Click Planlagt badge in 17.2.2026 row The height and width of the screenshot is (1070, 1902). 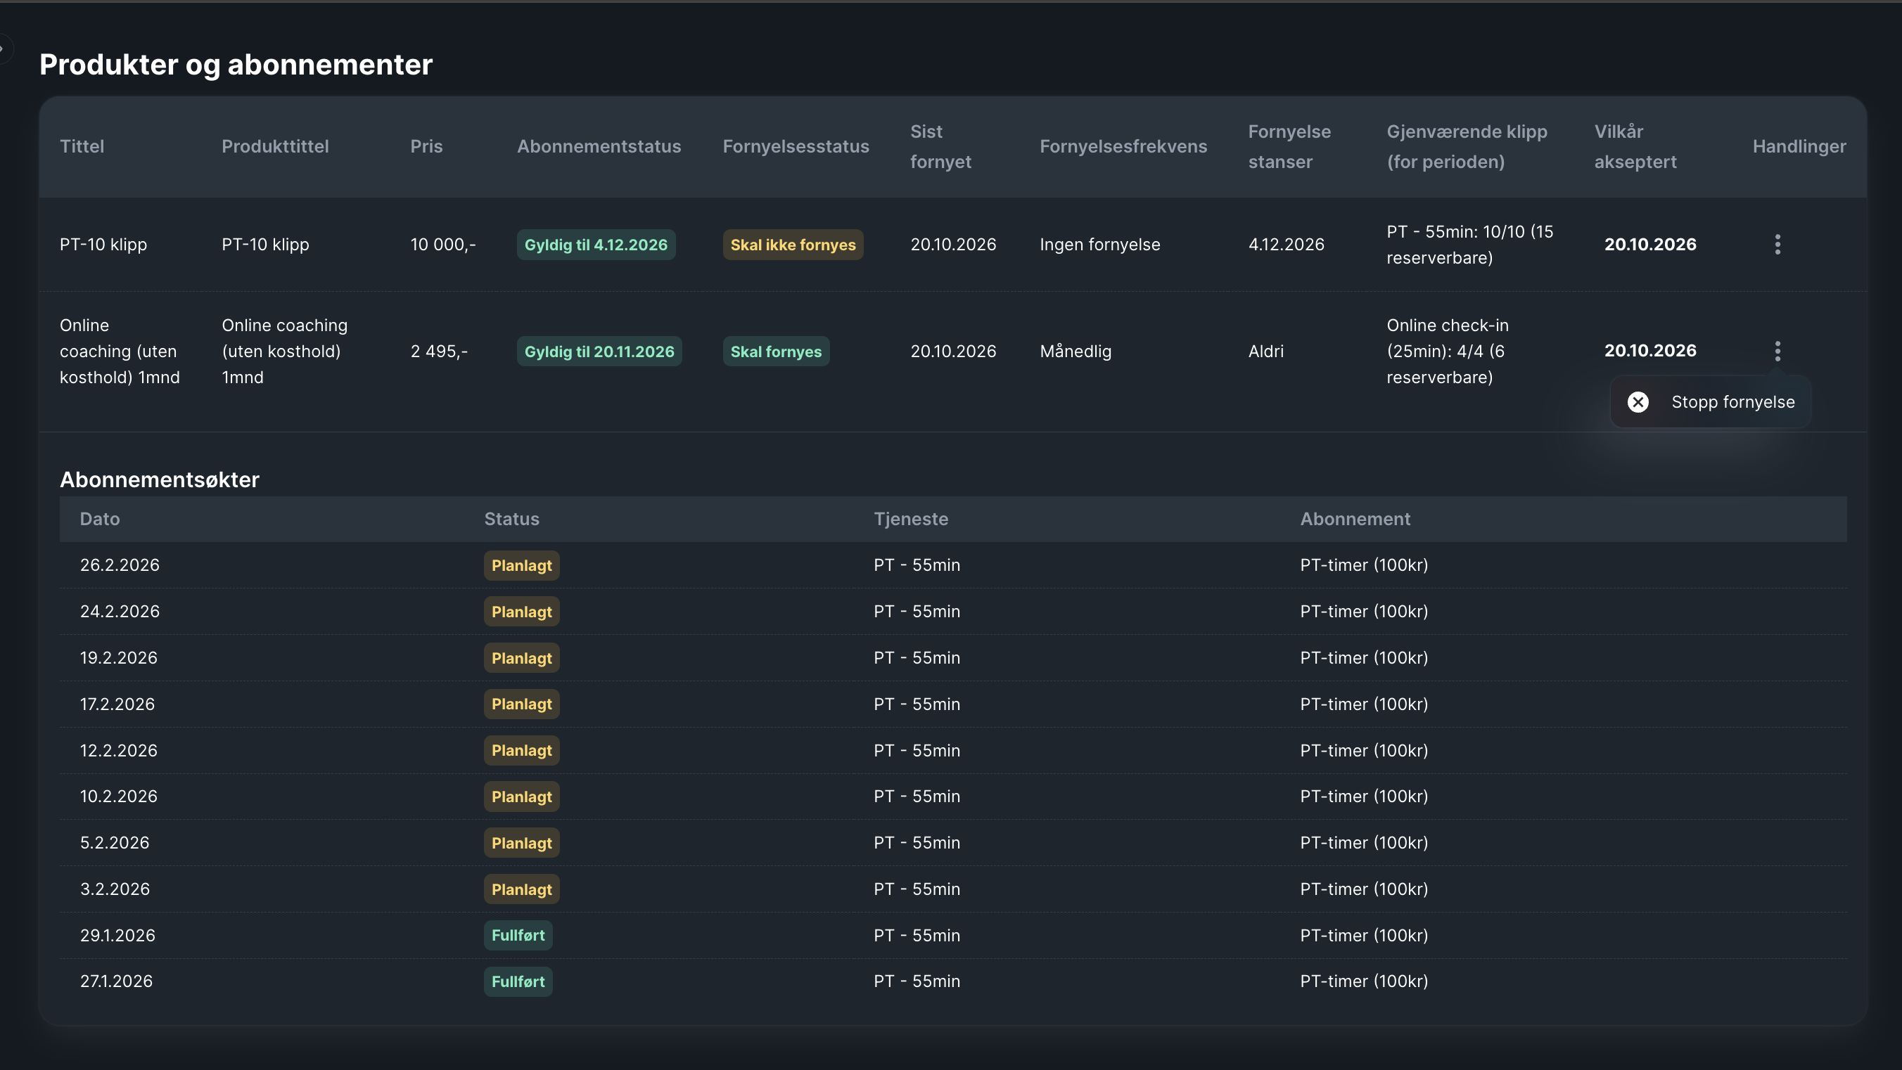[x=521, y=704]
